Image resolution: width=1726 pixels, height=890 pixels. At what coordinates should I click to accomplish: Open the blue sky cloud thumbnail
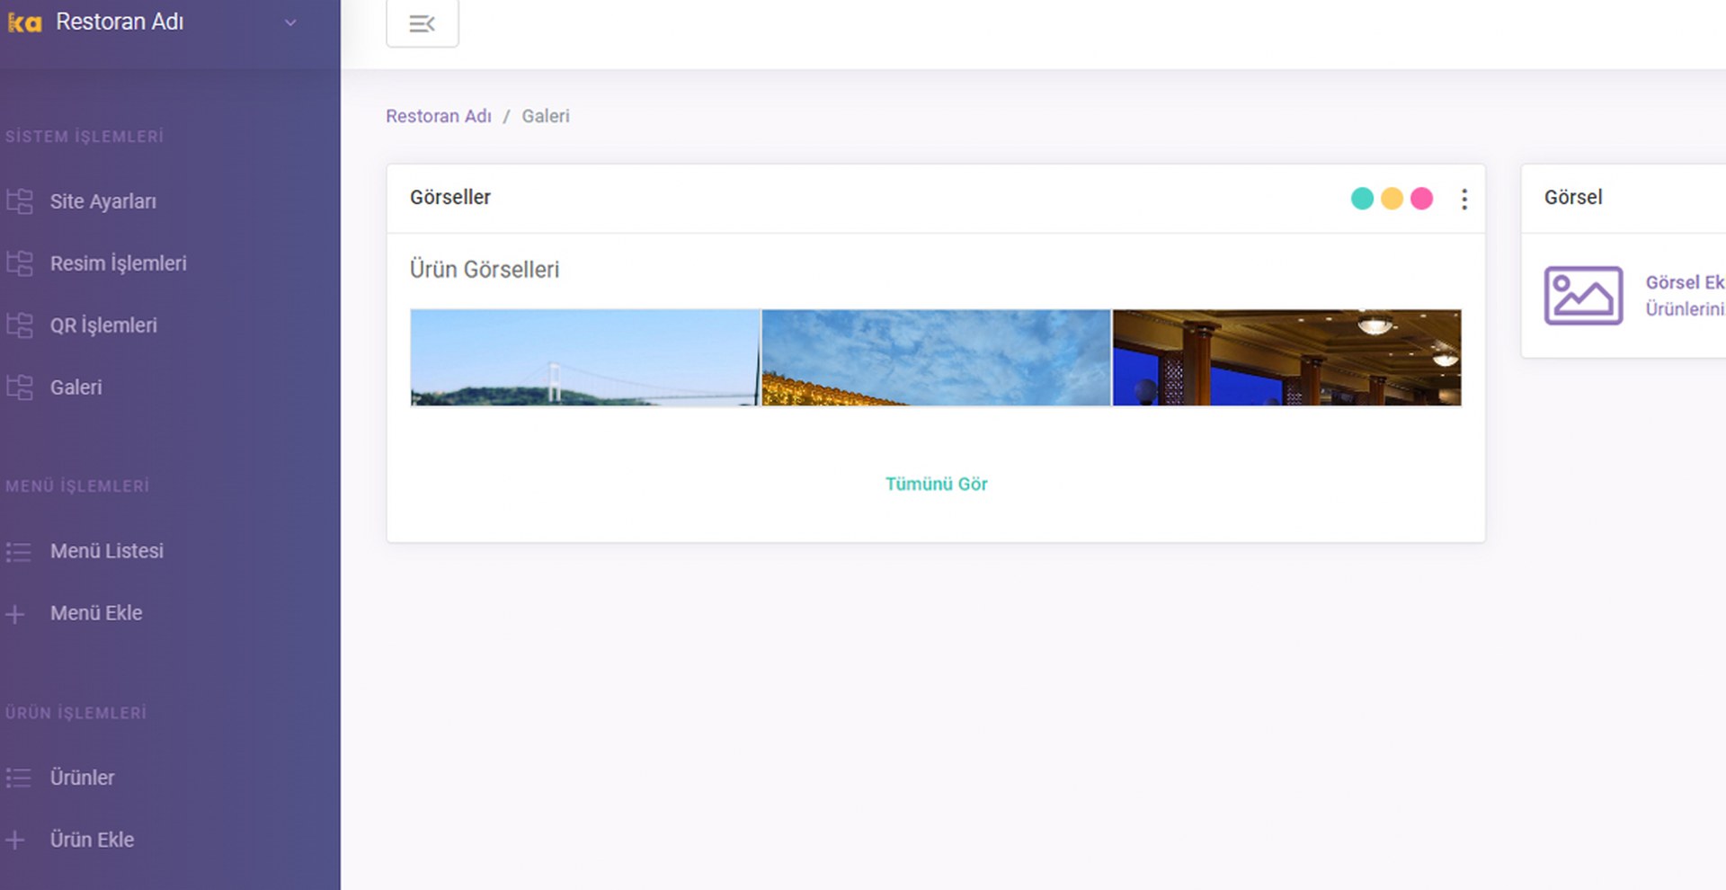[x=936, y=358]
